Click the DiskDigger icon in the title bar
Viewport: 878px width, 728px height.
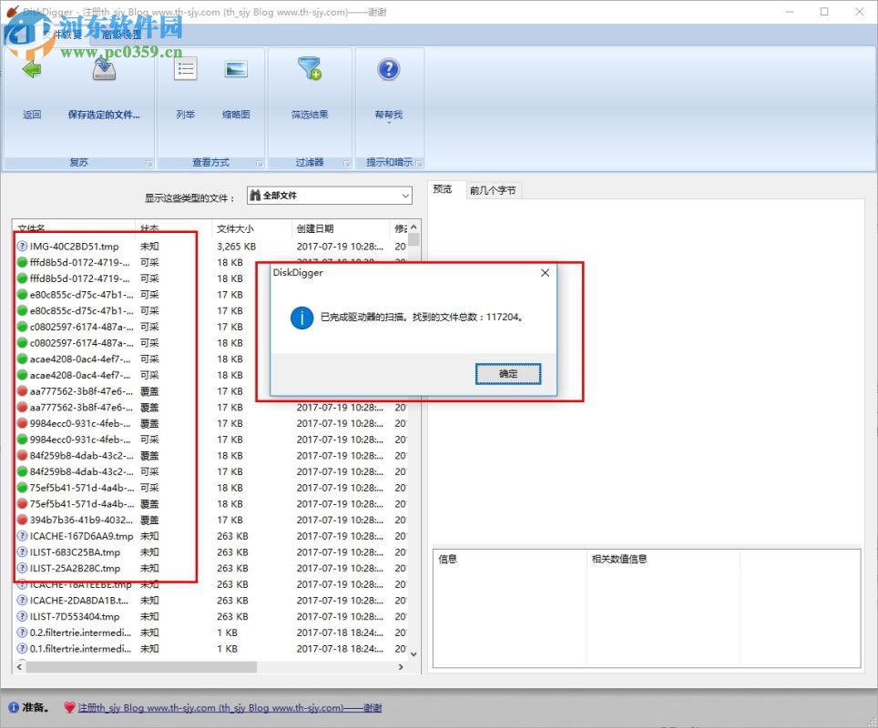(10, 12)
